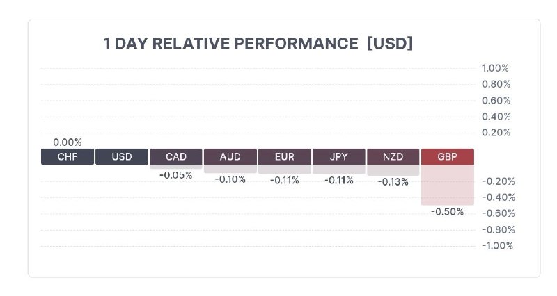This screenshot has width=557, height=296.
Task: Click the -0.13% value under NZD
Action: point(393,182)
